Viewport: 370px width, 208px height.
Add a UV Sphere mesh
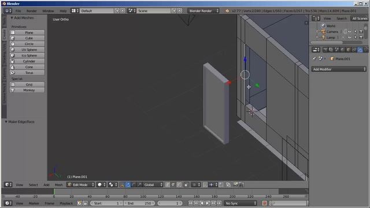point(27,50)
